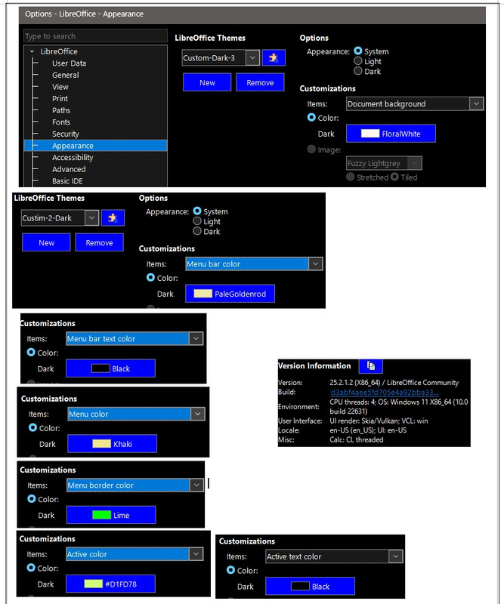Select the Dark appearance radio in Options dialog
This screenshot has width=504, height=604.
click(x=358, y=71)
